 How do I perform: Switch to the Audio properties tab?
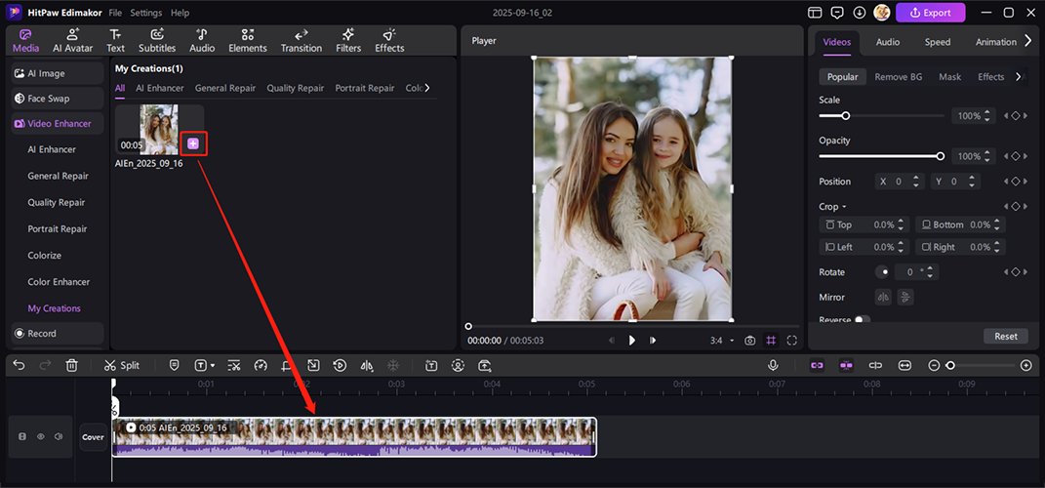tap(887, 42)
